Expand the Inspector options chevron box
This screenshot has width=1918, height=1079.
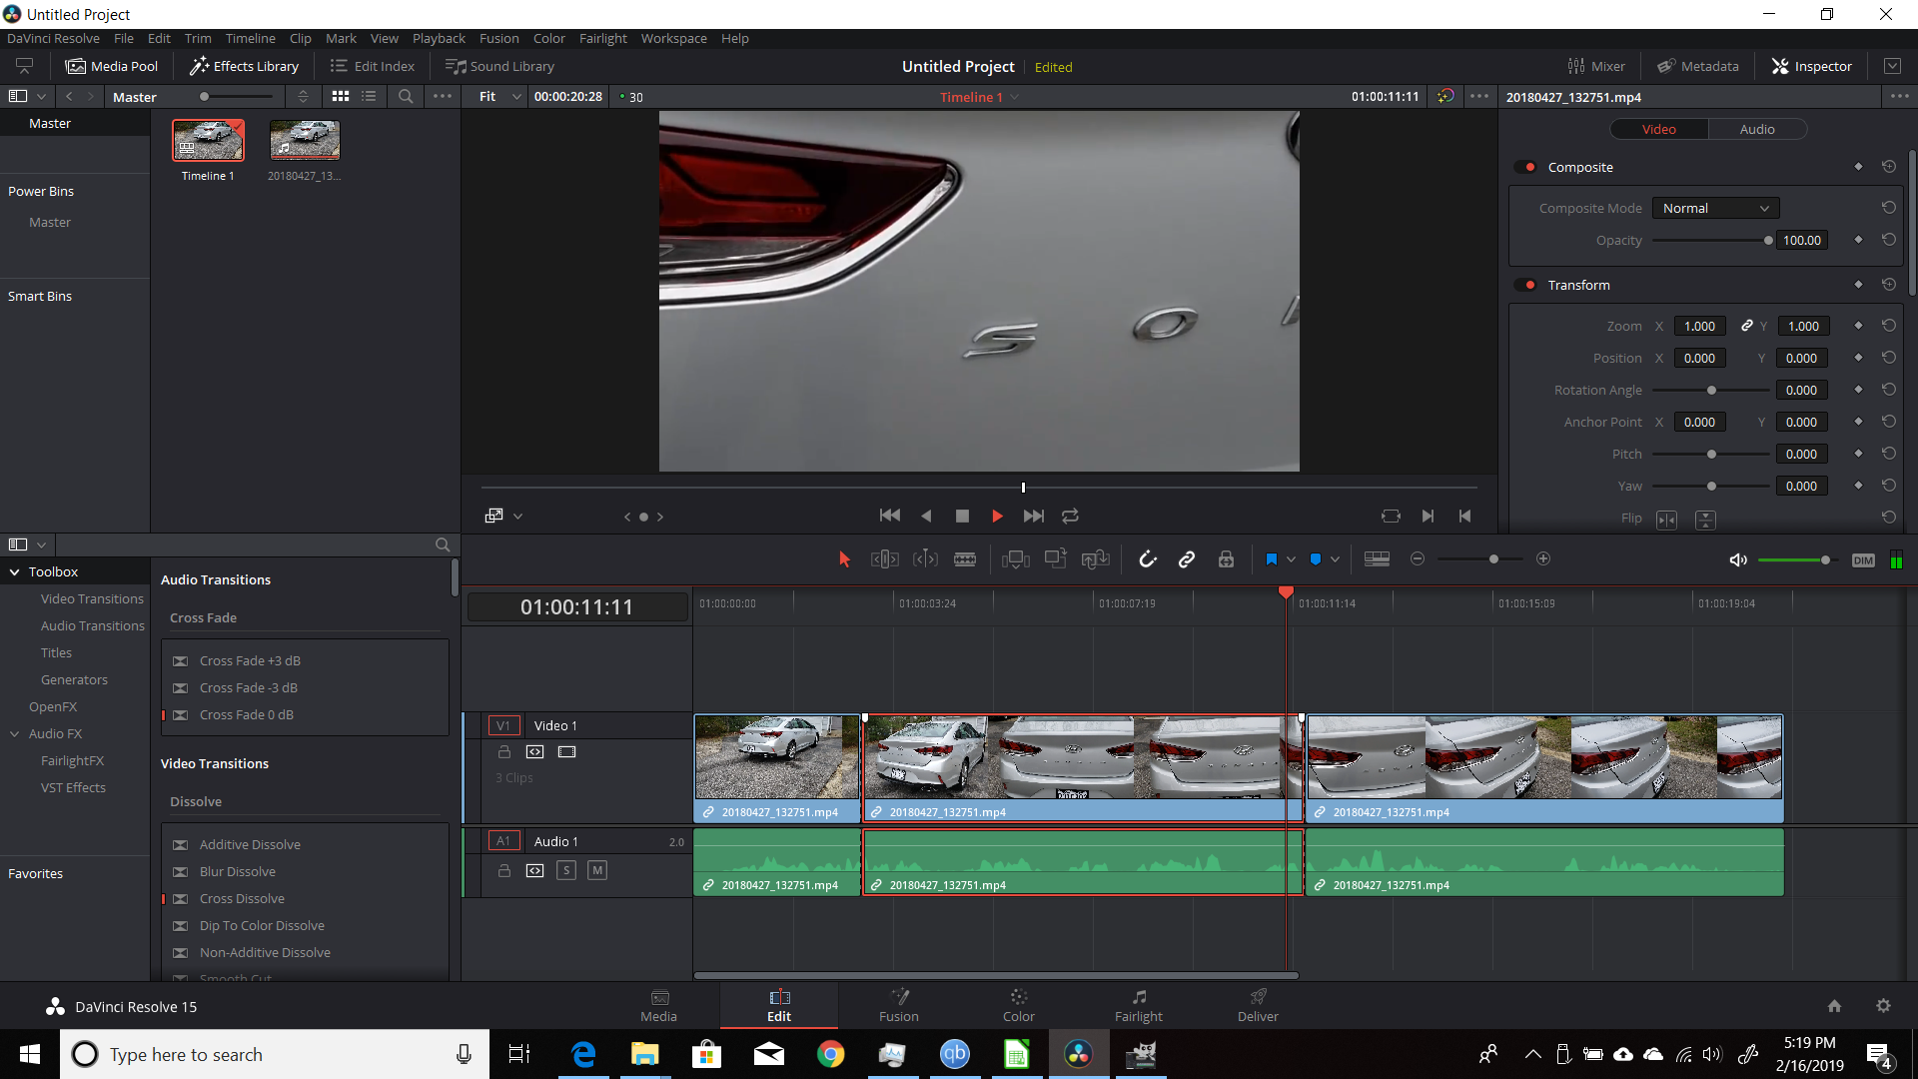tap(1892, 66)
